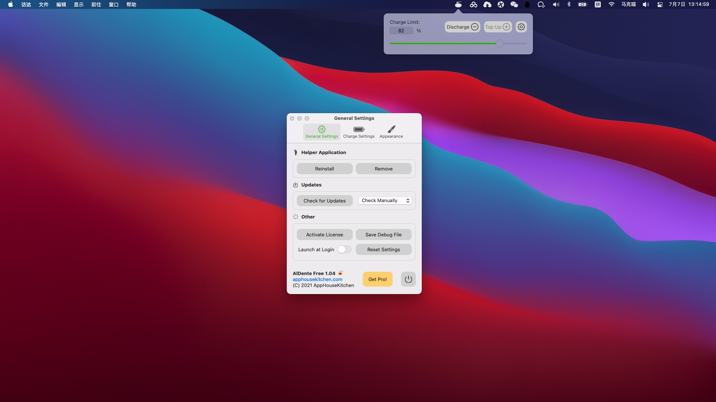Open the 帮助 menu
Image resolution: width=716 pixels, height=402 pixels.
[131, 4]
